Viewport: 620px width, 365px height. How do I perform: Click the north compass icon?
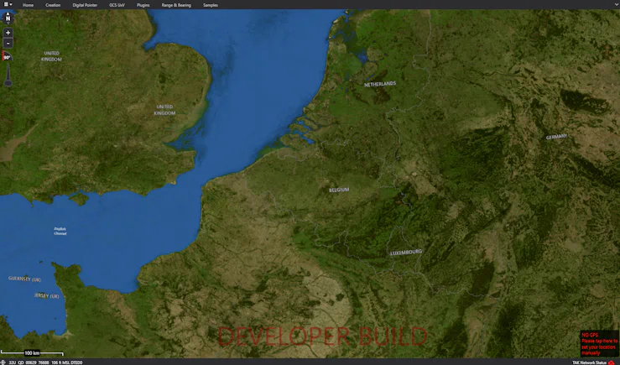tap(8, 18)
